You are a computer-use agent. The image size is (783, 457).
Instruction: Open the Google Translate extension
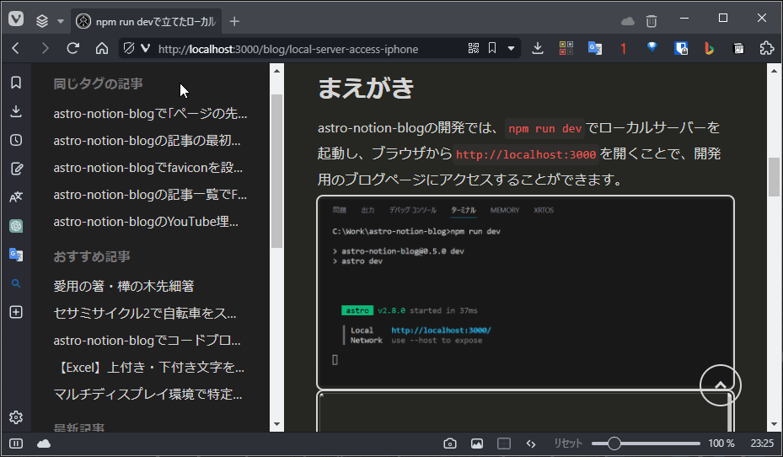click(595, 48)
